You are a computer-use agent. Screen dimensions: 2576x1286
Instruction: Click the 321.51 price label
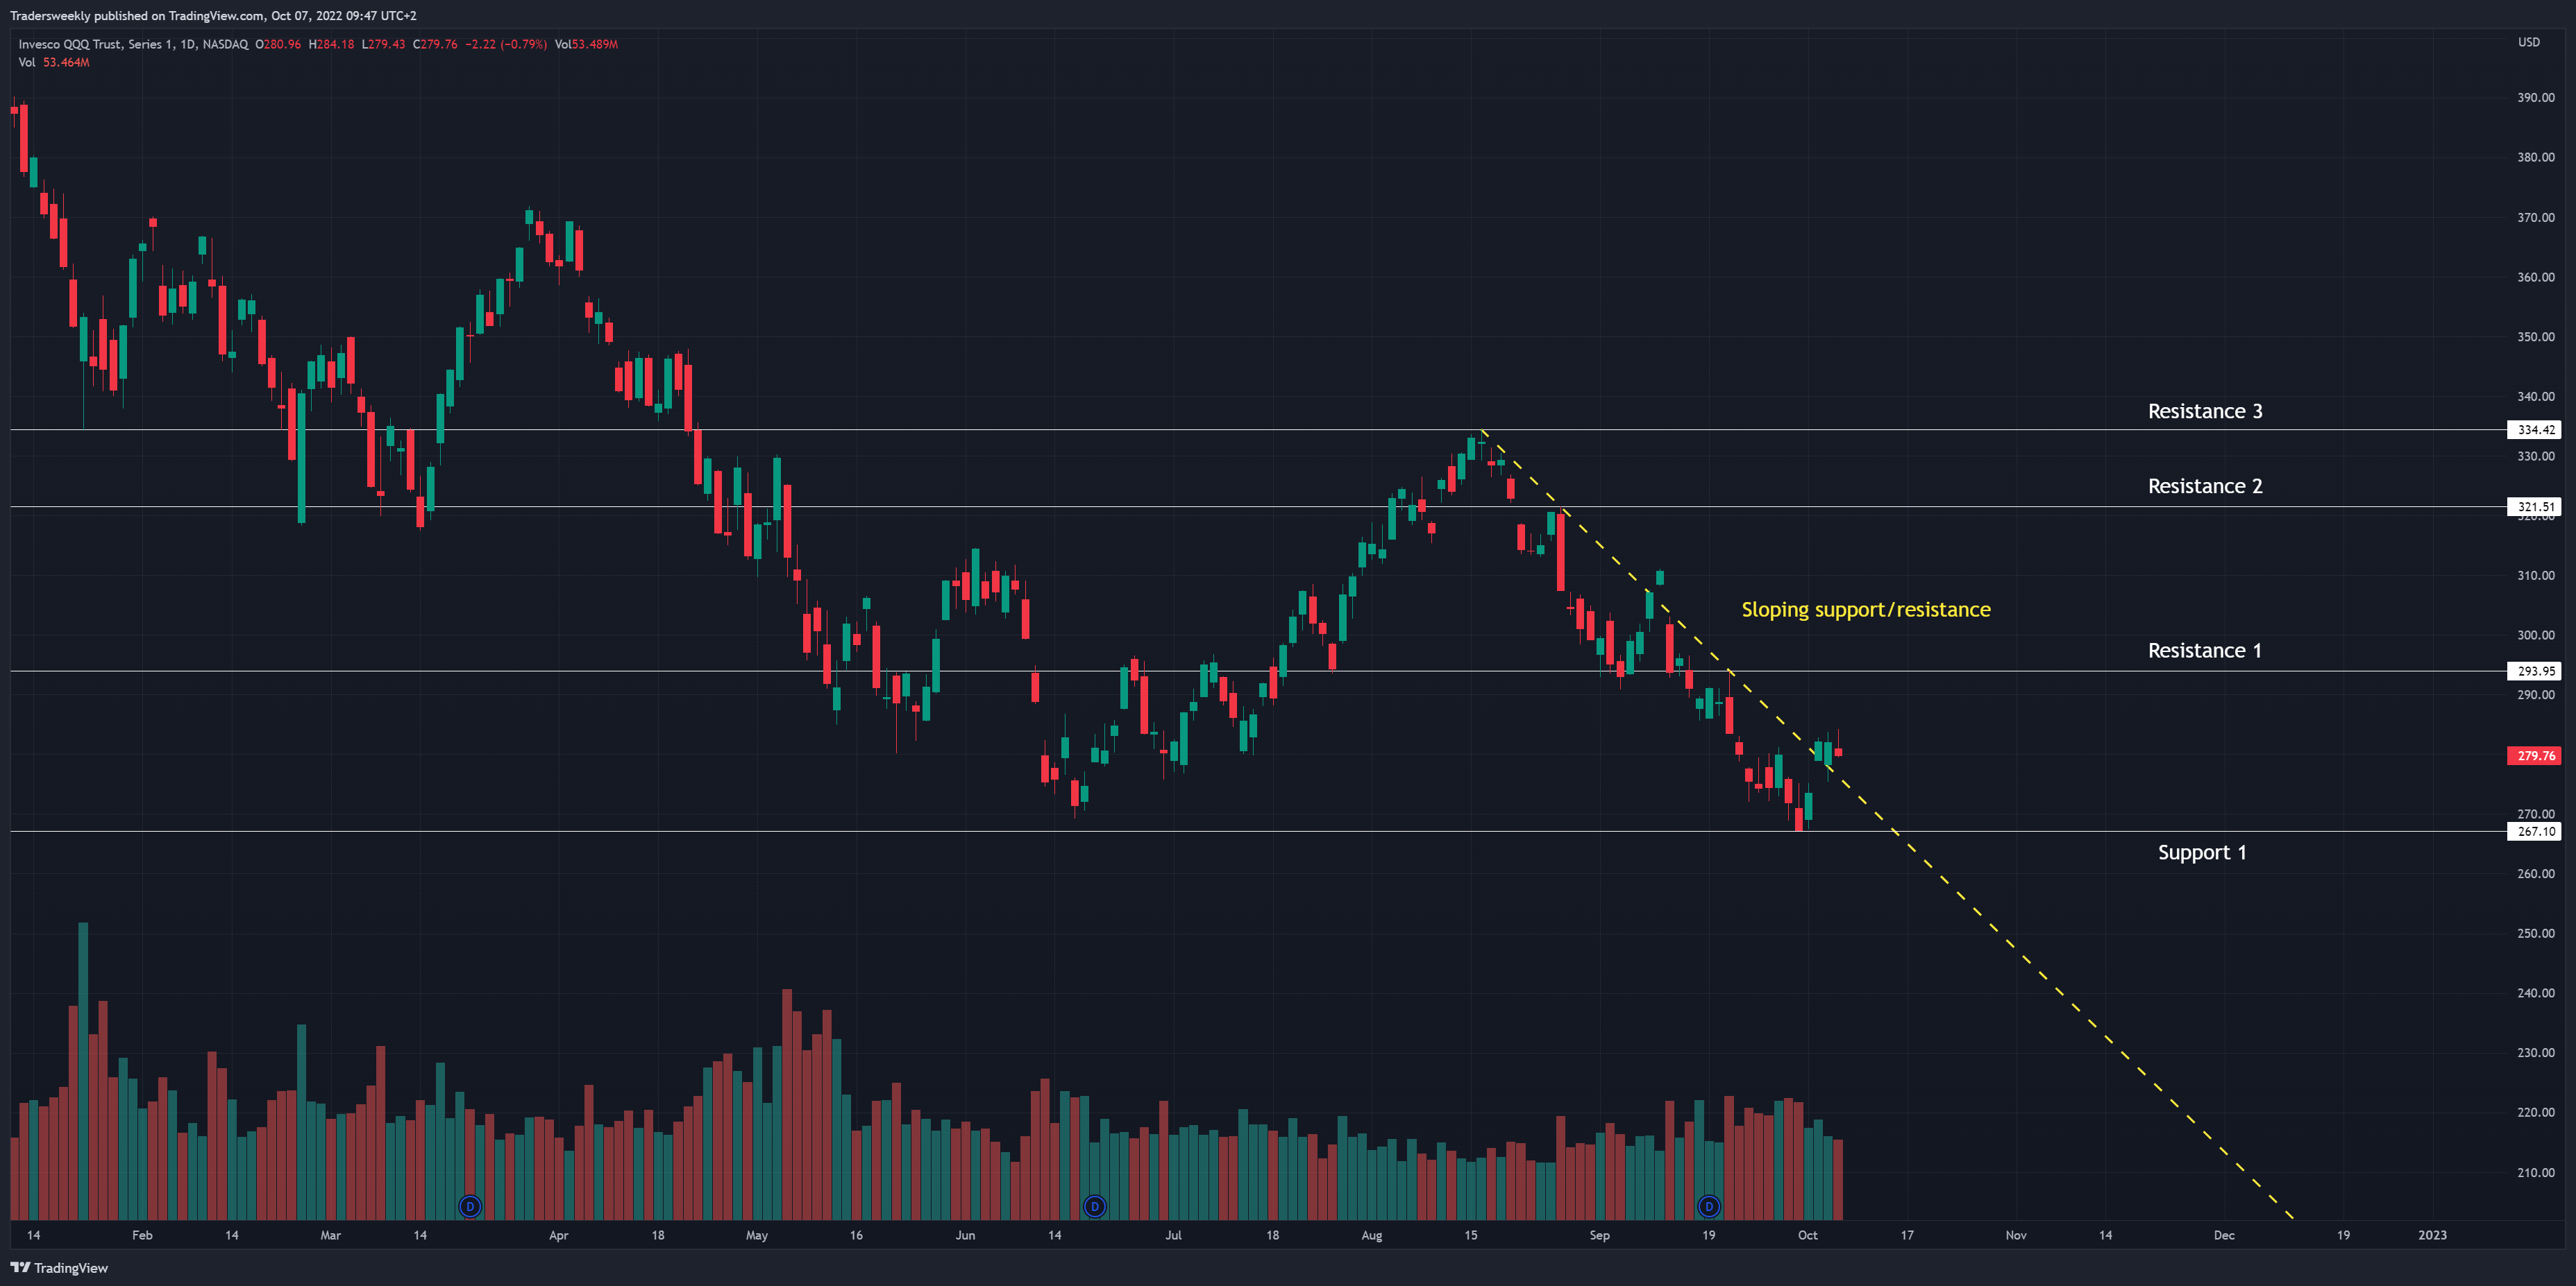(2535, 506)
